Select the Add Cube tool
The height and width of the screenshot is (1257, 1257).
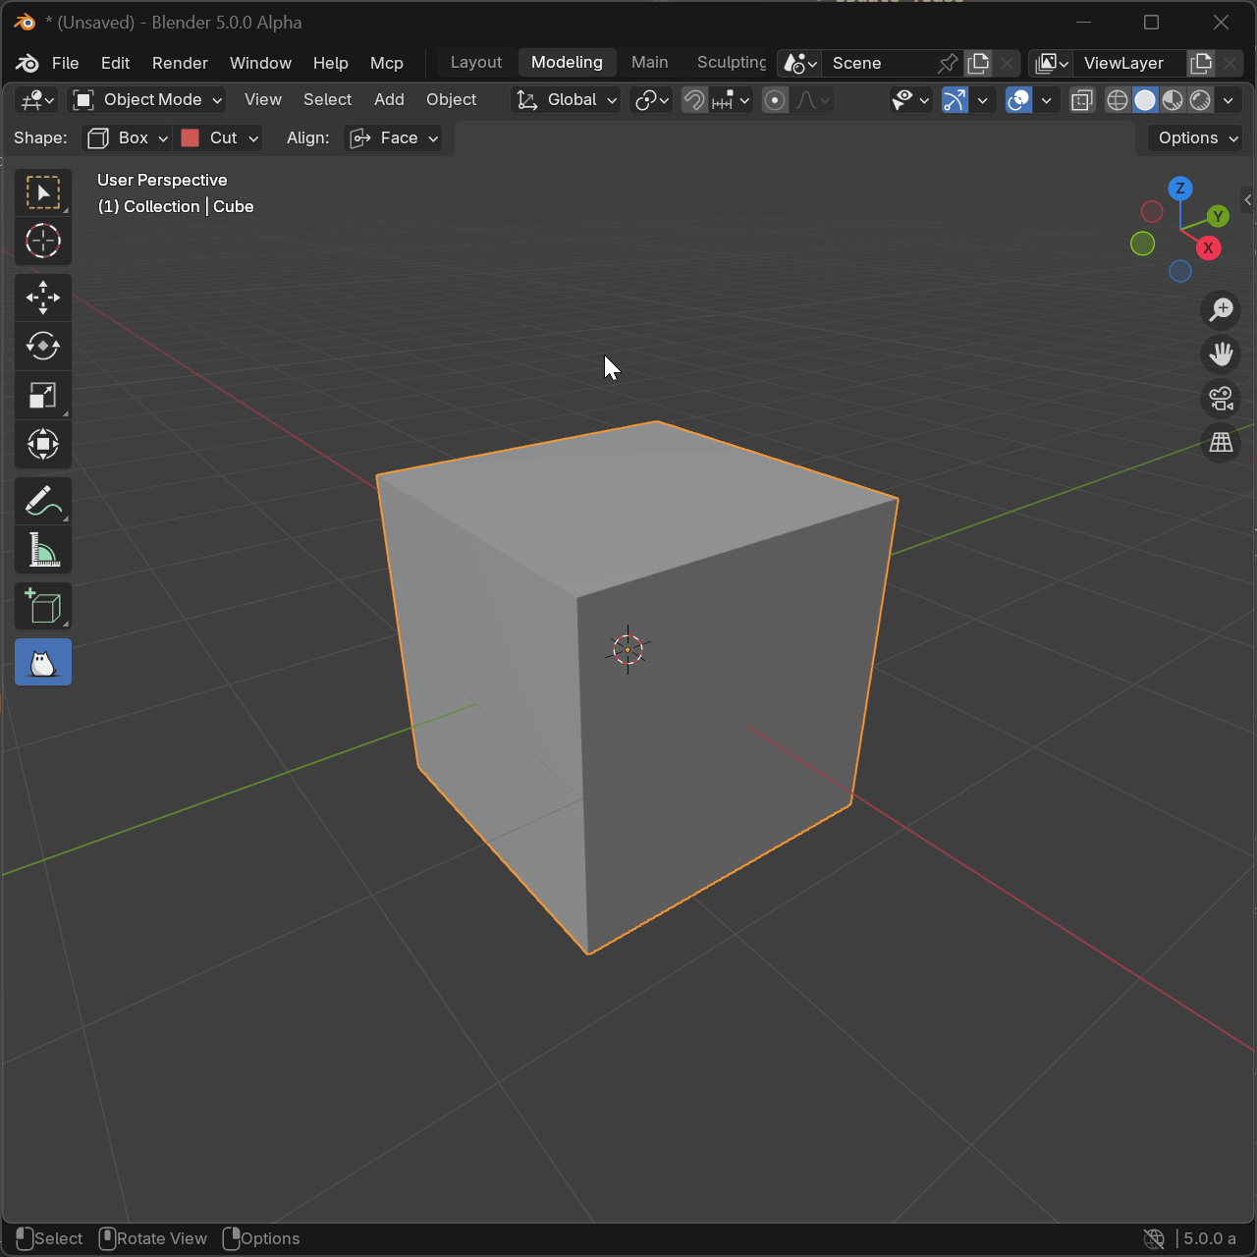[42, 607]
